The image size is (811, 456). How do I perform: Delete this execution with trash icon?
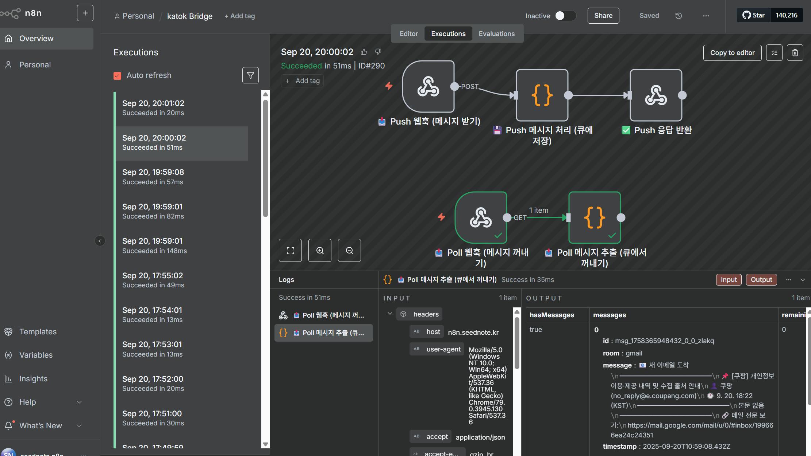(795, 53)
